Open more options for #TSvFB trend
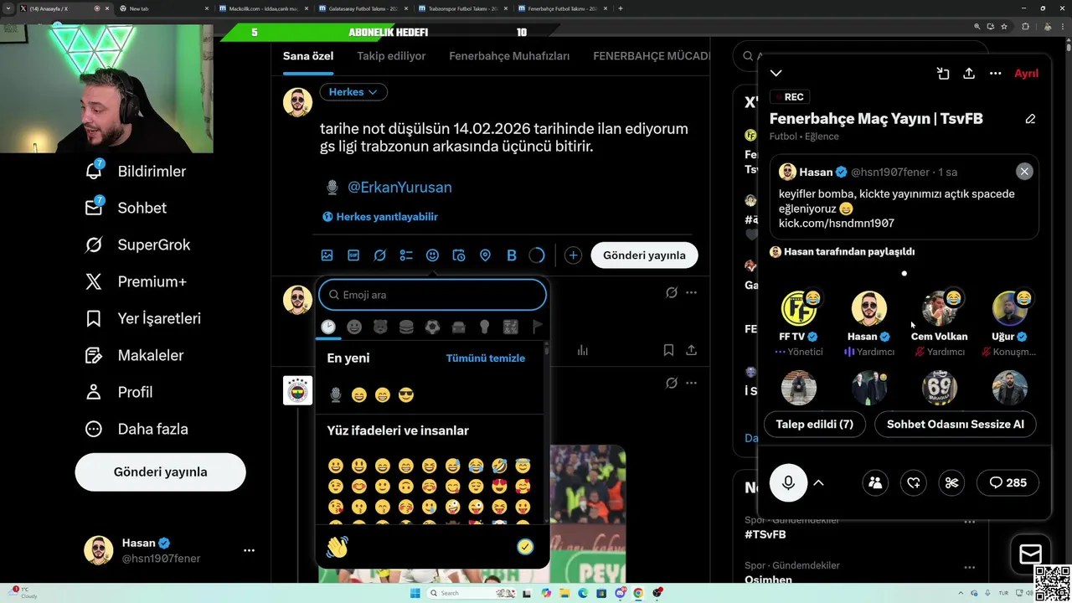 point(969,521)
